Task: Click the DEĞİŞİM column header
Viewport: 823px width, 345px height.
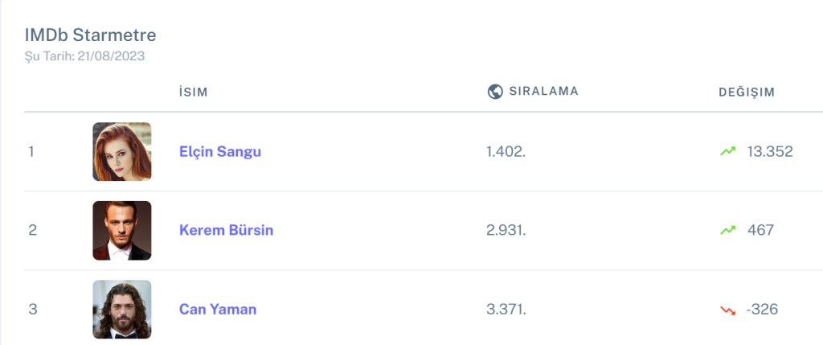Action: (747, 92)
